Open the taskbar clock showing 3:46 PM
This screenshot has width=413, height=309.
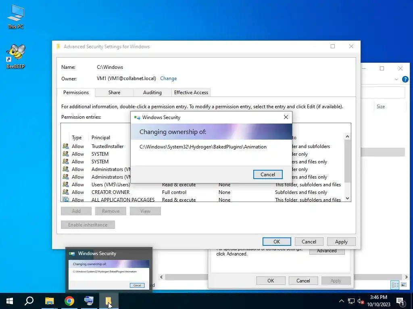click(x=379, y=301)
